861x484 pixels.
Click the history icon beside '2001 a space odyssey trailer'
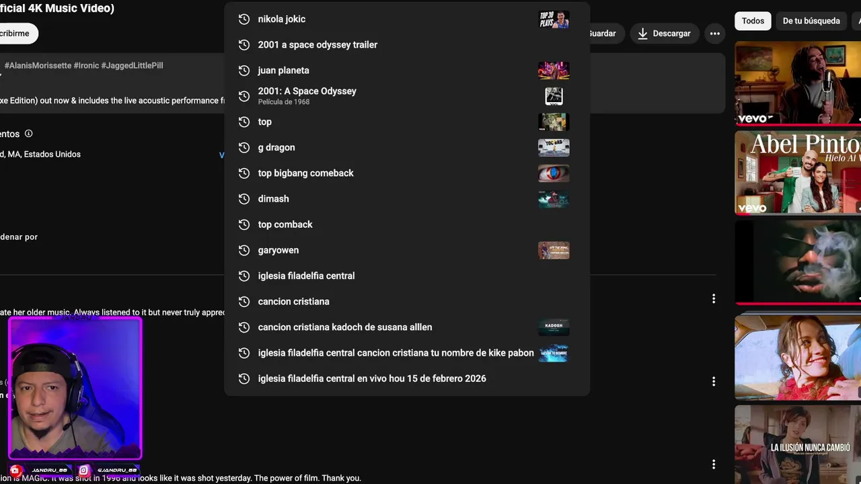pos(244,44)
